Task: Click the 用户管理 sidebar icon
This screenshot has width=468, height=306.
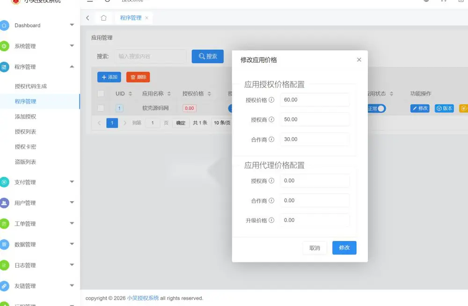Action: [x=4, y=203]
